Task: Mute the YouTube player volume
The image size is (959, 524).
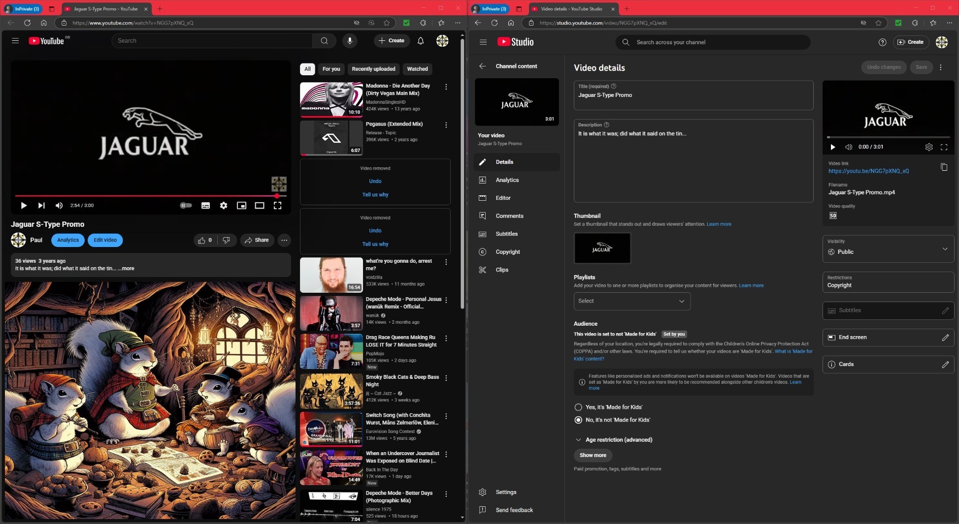Action: (59, 206)
